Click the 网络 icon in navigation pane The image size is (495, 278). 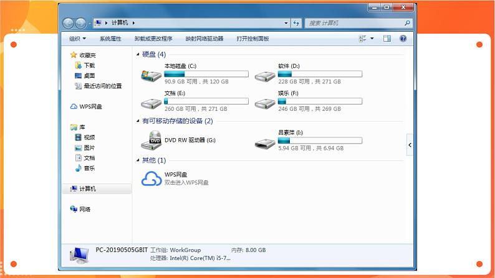(x=74, y=209)
